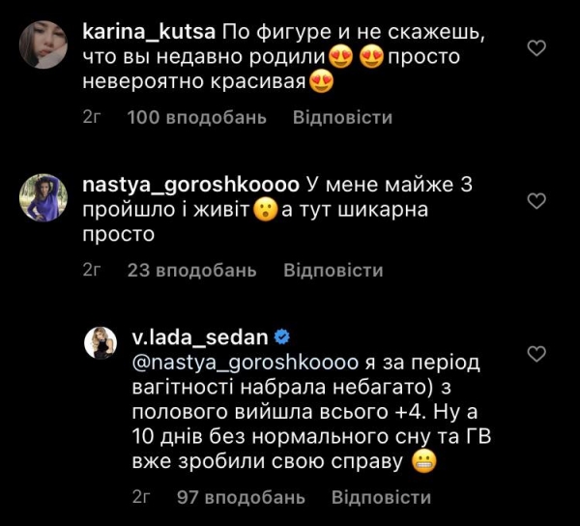Visit the v.lada_sedan username link
The height and width of the screenshot is (526, 580).
(x=199, y=337)
